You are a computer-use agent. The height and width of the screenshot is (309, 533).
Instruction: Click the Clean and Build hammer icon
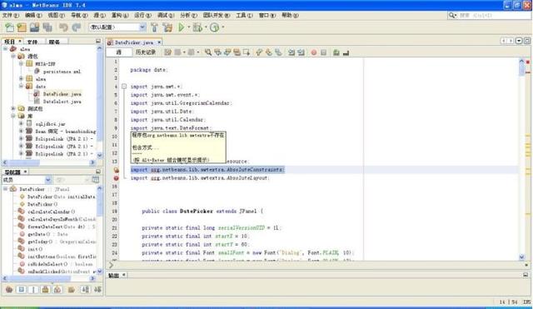click(x=167, y=27)
